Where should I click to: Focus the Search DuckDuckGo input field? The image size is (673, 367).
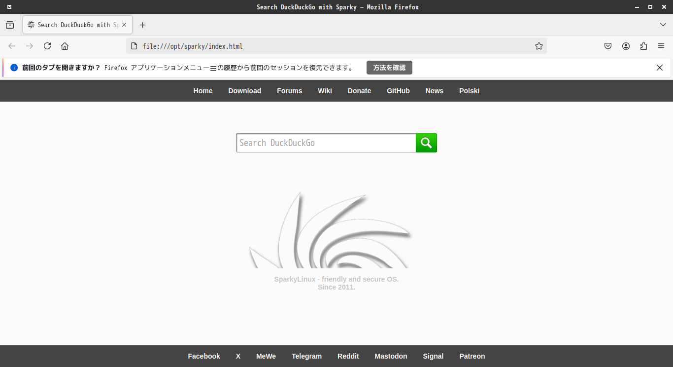pyautogui.click(x=326, y=143)
